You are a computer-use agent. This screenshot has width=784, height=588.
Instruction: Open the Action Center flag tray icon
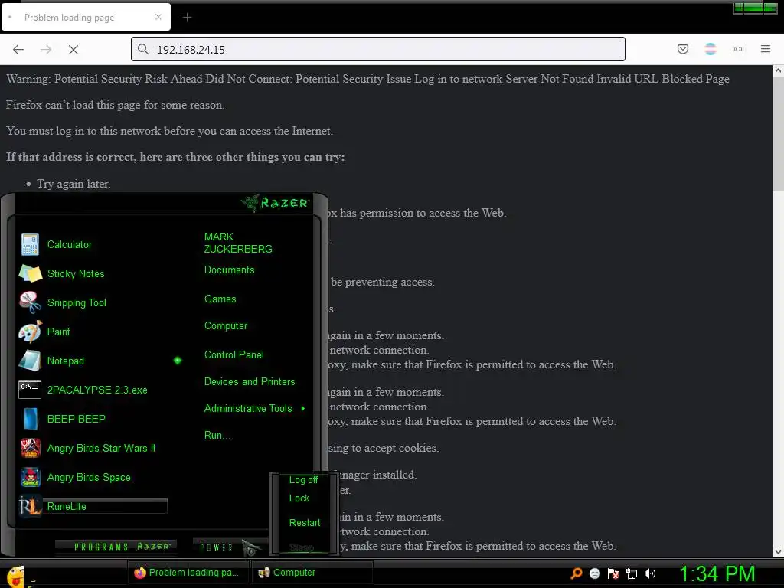pos(613,573)
